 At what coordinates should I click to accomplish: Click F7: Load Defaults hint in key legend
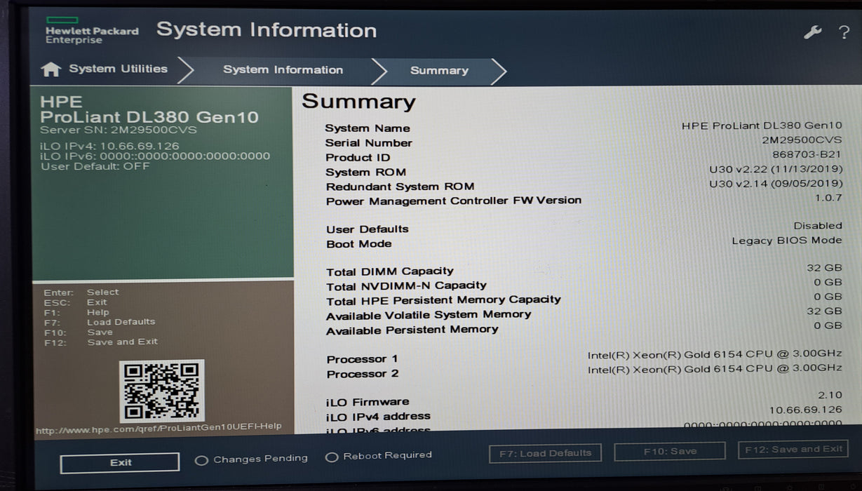[x=100, y=322]
